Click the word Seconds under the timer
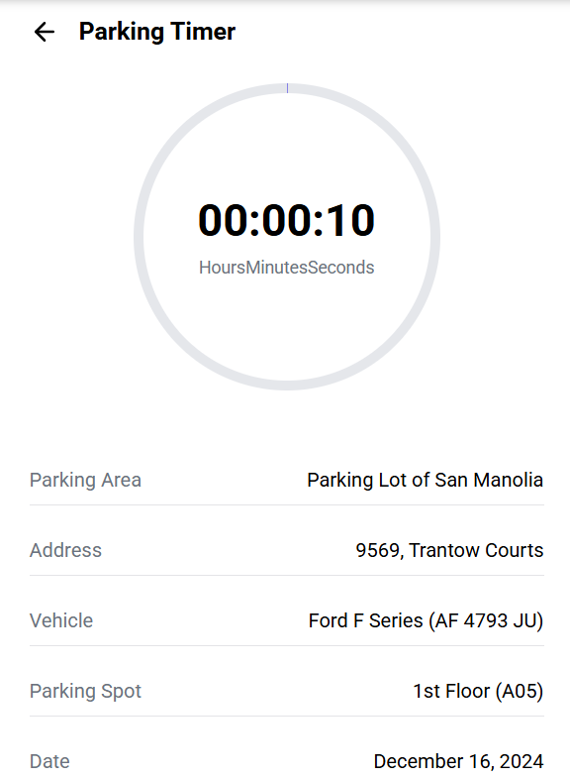 pyautogui.click(x=340, y=268)
